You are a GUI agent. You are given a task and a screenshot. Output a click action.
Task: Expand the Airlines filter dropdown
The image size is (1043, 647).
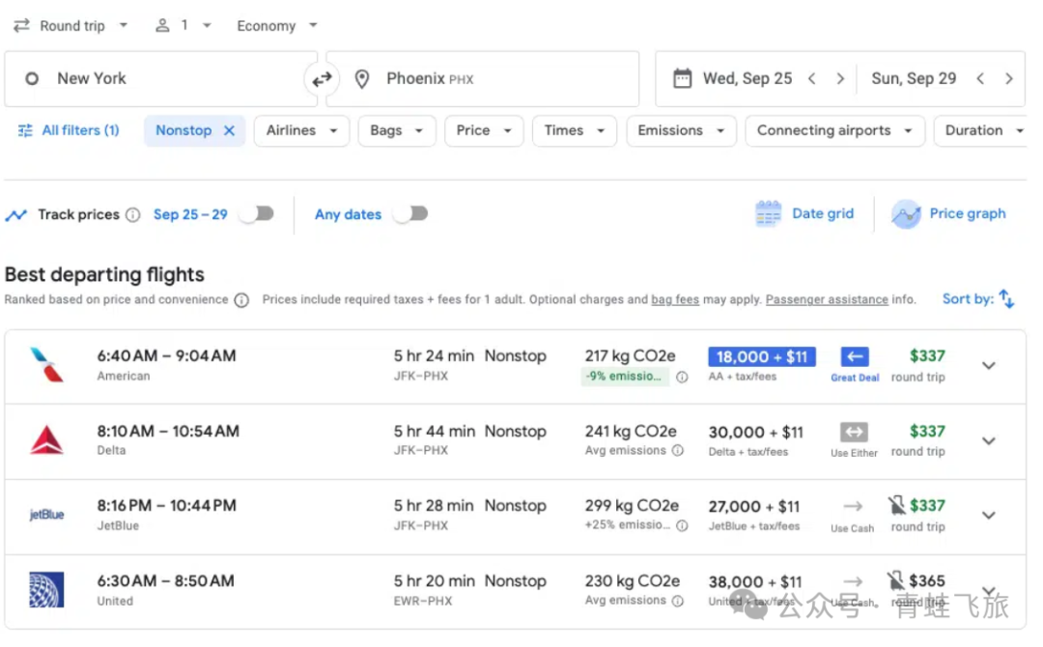coord(300,131)
